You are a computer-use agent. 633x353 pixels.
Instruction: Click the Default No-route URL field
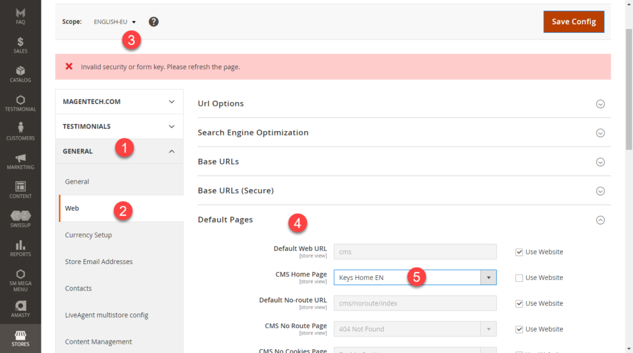click(x=415, y=303)
